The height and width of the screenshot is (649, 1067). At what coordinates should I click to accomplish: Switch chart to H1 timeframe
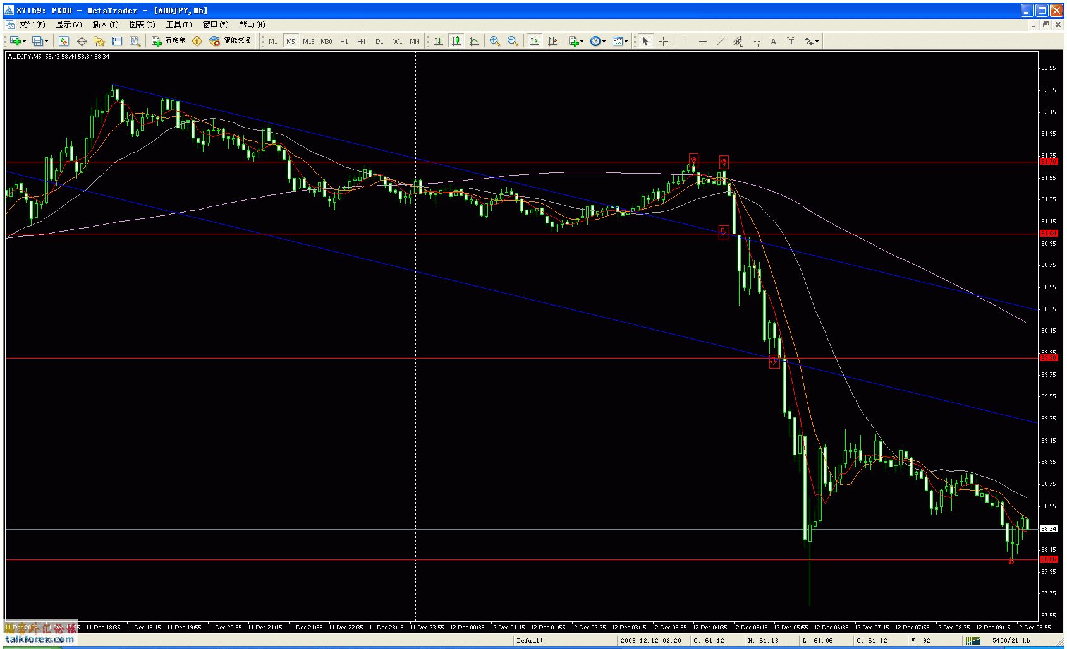344,41
